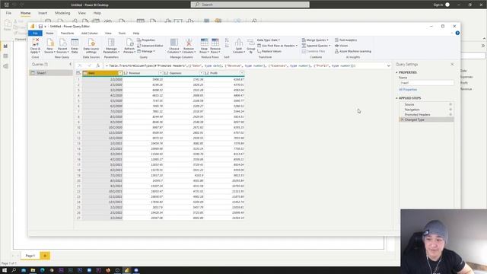Open Profit column filter dropdown
This screenshot has width=487, height=274.
tap(242, 73)
